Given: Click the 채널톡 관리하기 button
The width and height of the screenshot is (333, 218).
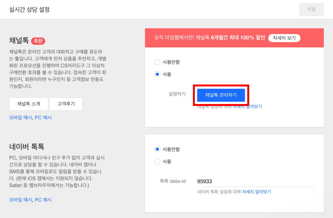Looking at the screenshot, I should tap(221, 95).
